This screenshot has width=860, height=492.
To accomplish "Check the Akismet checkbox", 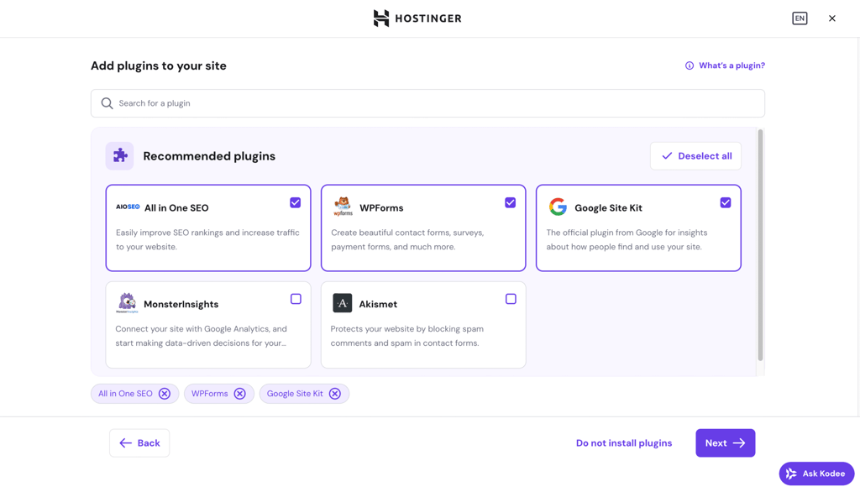I will (x=511, y=298).
